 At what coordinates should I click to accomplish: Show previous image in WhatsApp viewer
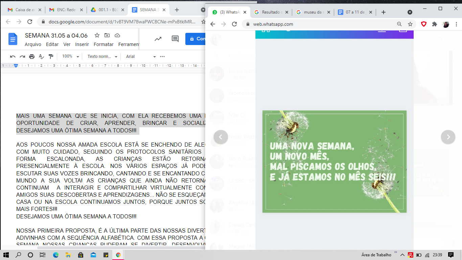tap(221, 137)
